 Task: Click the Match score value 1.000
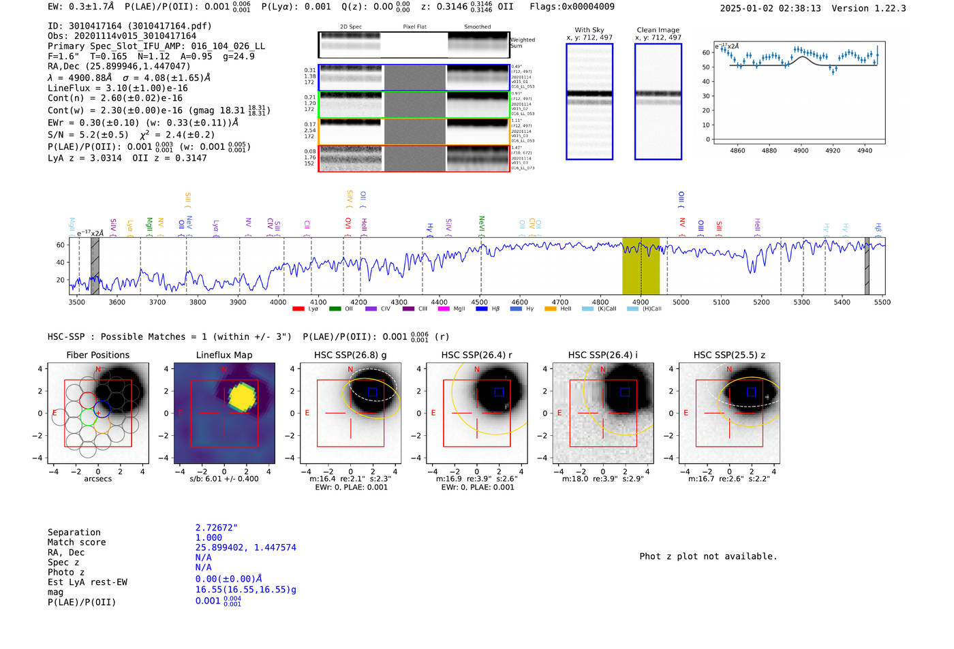tap(209, 537)
